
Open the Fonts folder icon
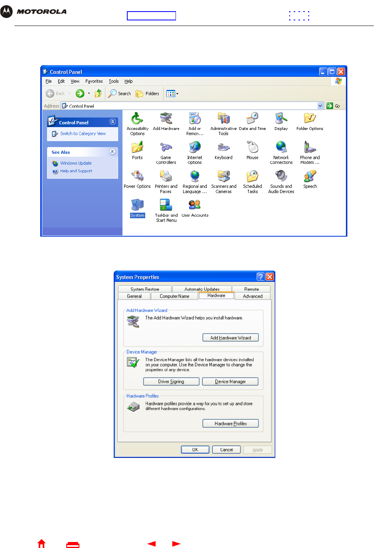(x=137, y=150)
